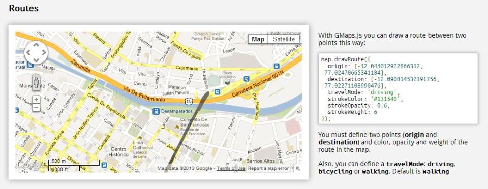The width and height of the screenshot is (488, 189).
Task: Click the bus stop icon near Carretera Nacional
Action: [247, 79]
